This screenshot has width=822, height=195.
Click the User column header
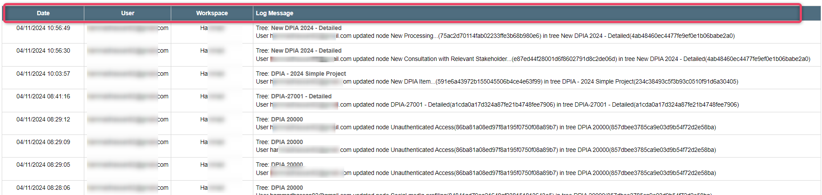pyautogui.click(x=128, y=13)
